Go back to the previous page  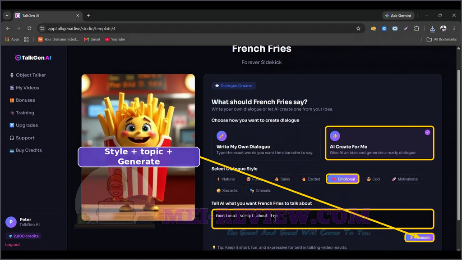[8, 28]
